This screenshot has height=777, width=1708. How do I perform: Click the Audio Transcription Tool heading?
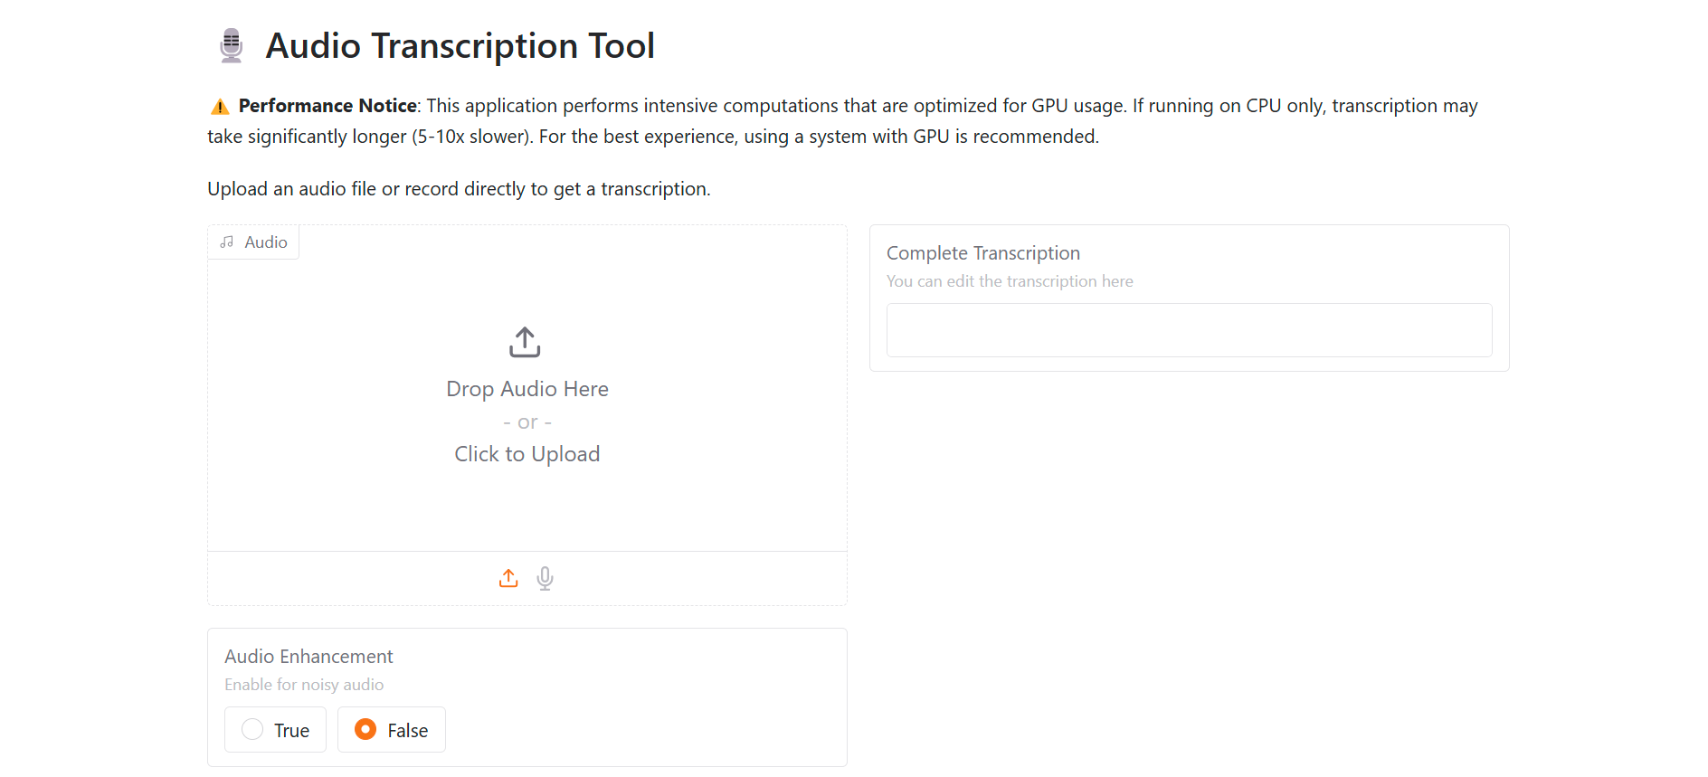[x=460, y=46]
